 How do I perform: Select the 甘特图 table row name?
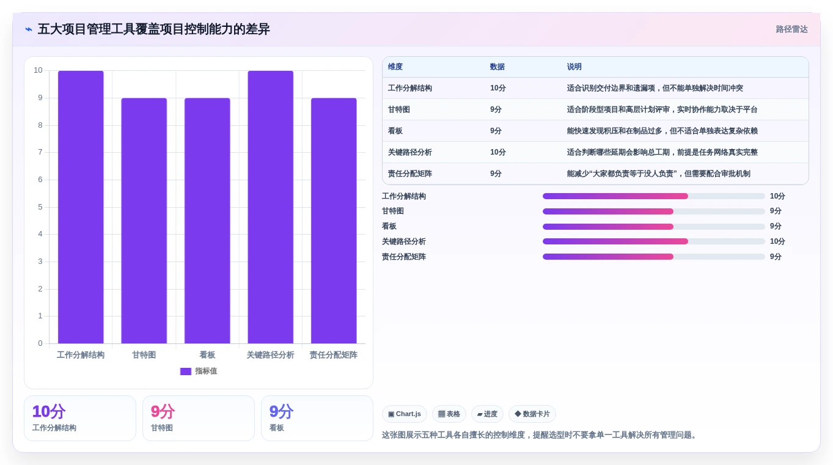click(399, 109)
